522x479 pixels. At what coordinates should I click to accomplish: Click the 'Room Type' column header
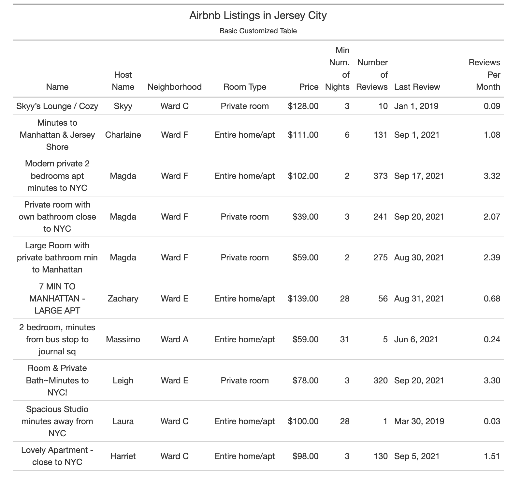click(245, 87)
